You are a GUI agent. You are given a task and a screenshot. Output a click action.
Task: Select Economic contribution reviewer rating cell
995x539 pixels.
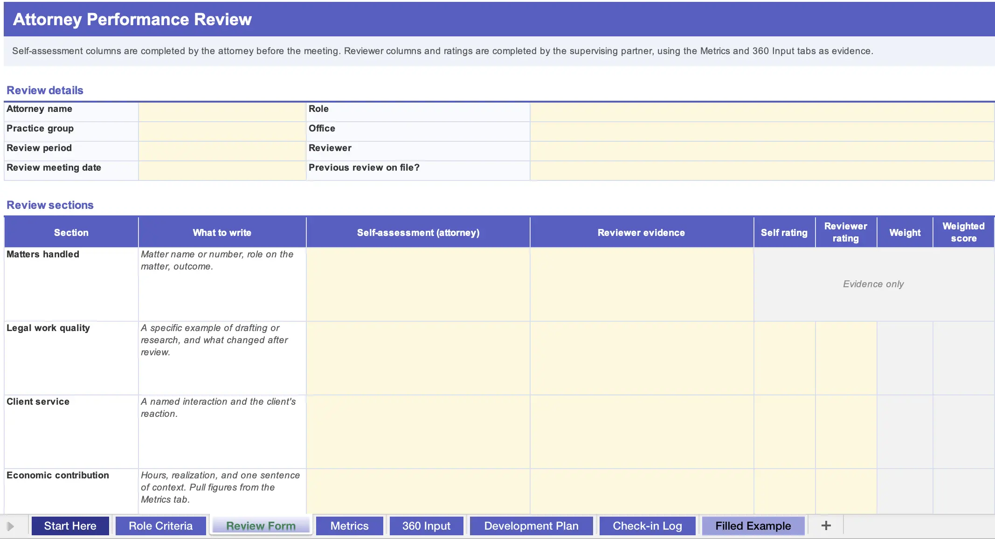pos(846,491)
